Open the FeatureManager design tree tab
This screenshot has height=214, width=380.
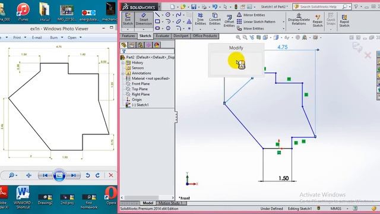pos(124,45)
